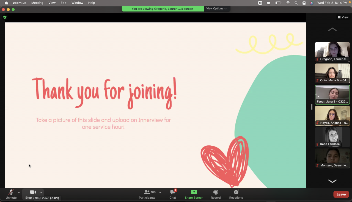
Task: Select Katie Landsea's video thumbnail
Action: point(332,137)
